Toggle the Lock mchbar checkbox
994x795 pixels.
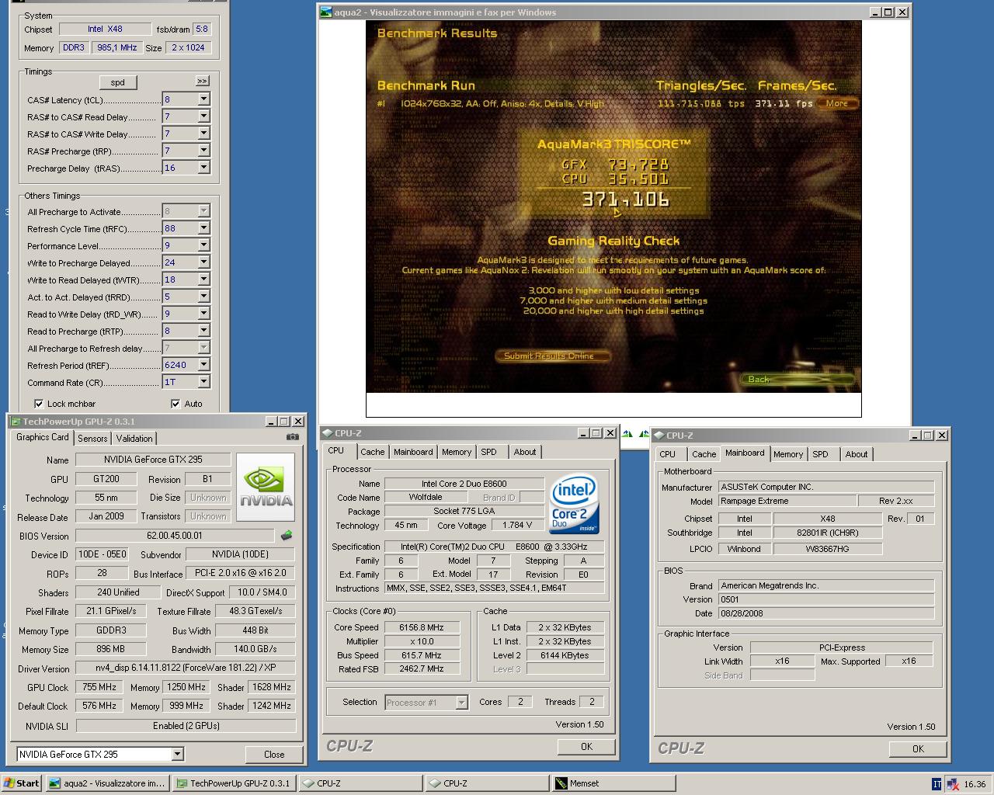(x=39, y=404)
